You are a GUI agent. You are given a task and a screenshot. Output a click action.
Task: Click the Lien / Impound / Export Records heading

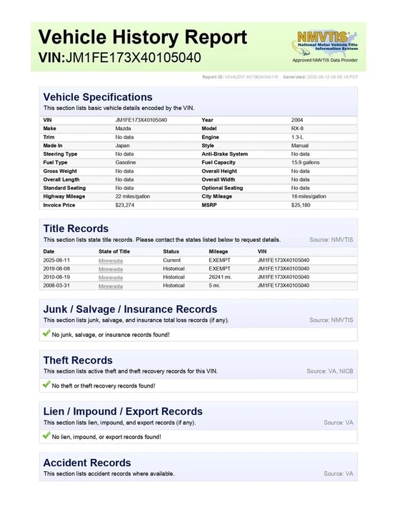123,411
